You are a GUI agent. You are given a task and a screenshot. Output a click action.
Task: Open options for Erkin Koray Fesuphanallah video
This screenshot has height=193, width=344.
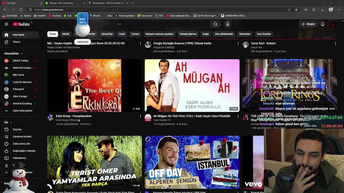[x=140, y=116]
